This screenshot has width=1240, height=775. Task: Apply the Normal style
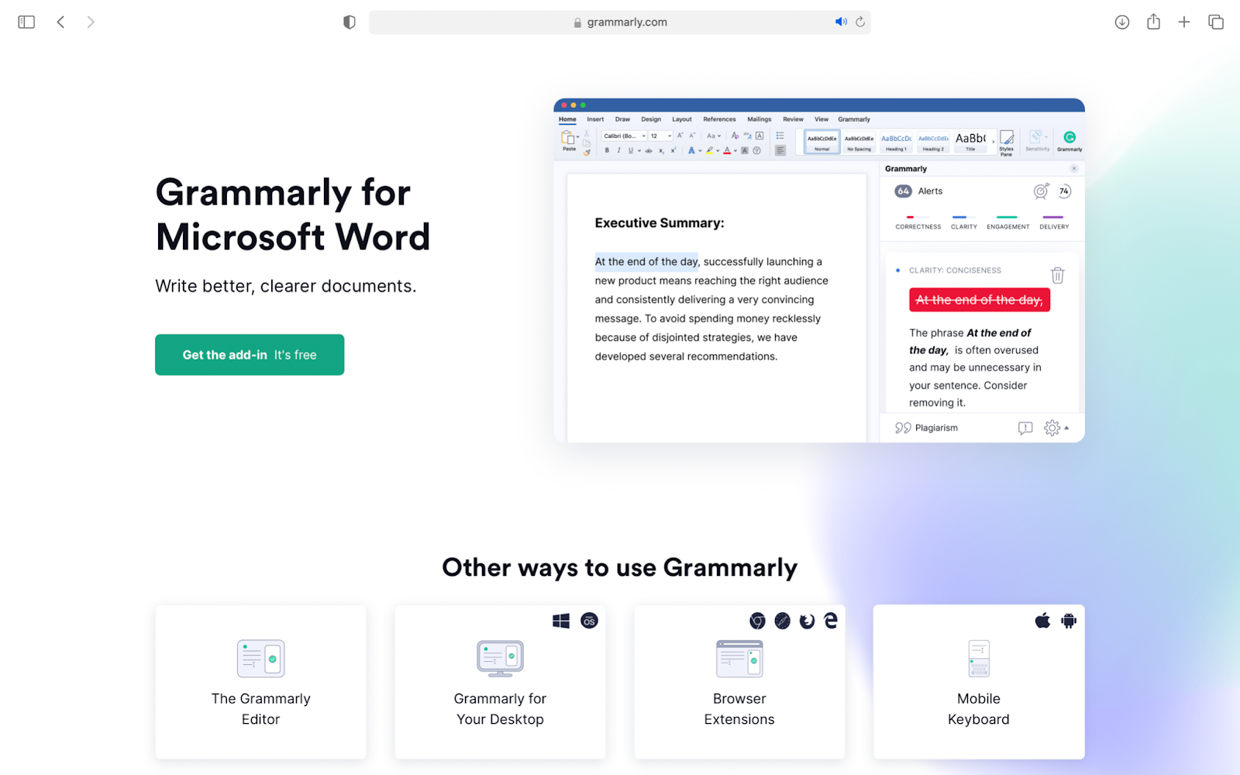[x=821, y=142]
